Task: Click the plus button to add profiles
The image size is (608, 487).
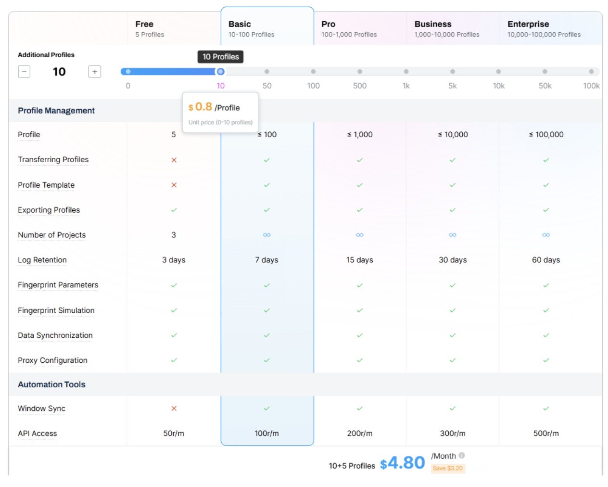Action: [95, 72]
